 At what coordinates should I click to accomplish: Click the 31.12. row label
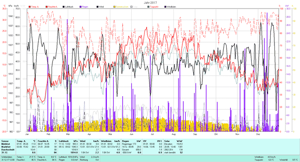[5, 153]
